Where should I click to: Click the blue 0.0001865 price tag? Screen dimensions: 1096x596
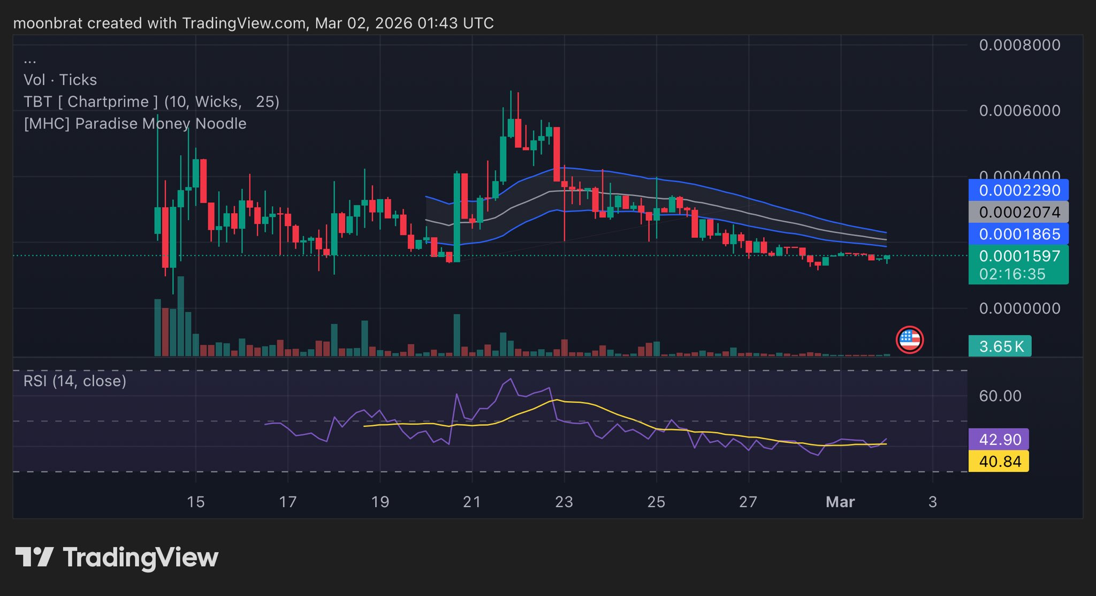pos(1018,234)
